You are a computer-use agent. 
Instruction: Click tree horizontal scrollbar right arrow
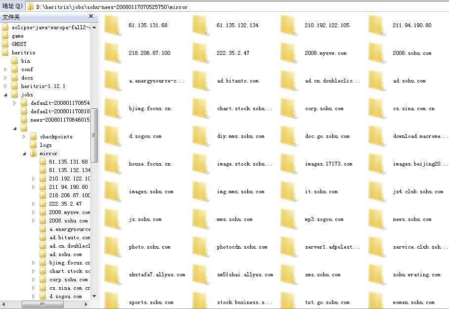point(86,304)
